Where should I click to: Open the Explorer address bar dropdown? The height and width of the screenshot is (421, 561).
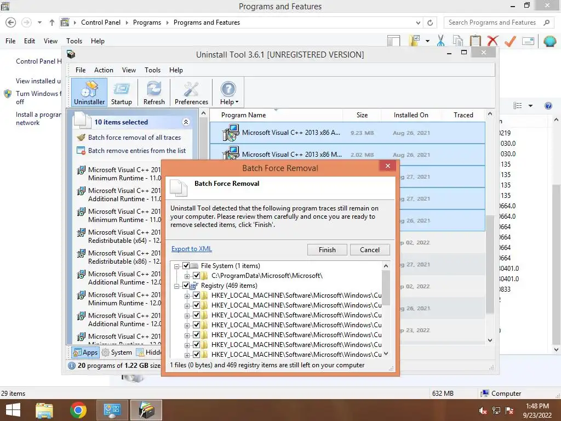[x=418, y=23]
